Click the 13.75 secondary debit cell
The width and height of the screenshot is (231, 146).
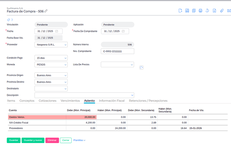coord(142,117)
